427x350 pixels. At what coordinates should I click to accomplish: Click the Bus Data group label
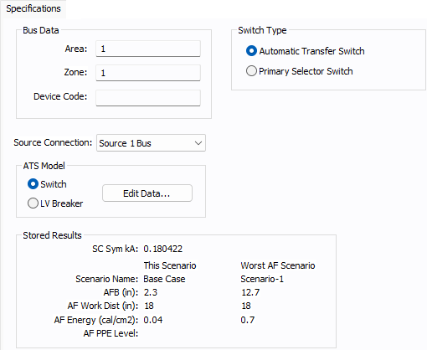41,30
